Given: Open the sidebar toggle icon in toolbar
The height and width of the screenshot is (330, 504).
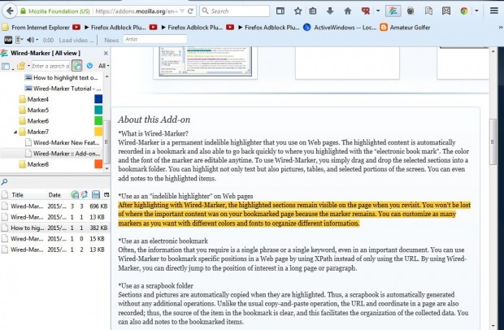Looking at the screenshot, I should coord(280,11).
